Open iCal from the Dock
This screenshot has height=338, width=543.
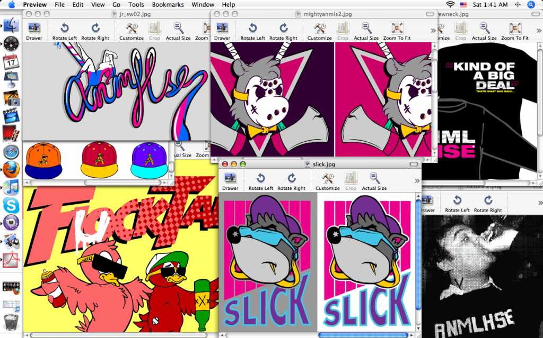point(11,61)
